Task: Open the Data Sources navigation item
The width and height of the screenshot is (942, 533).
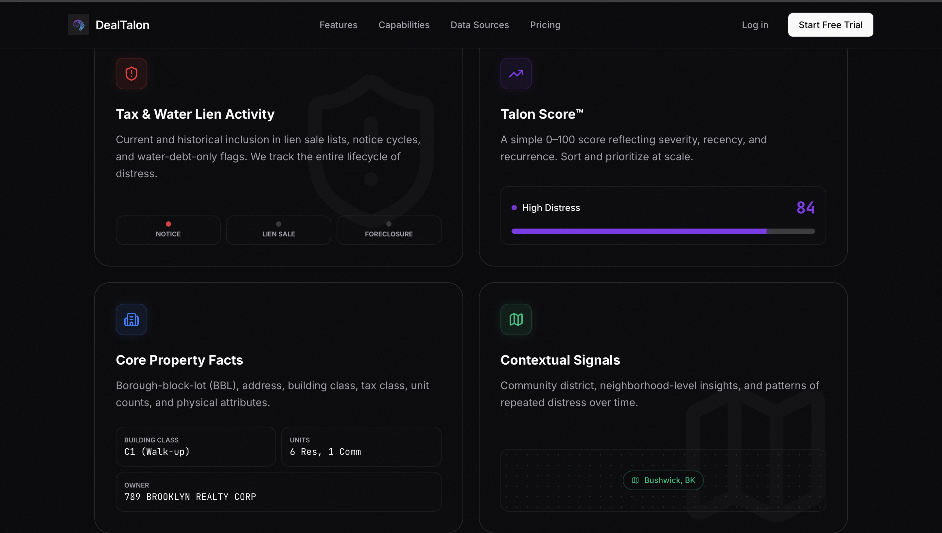Action: (x=480, y=25)
